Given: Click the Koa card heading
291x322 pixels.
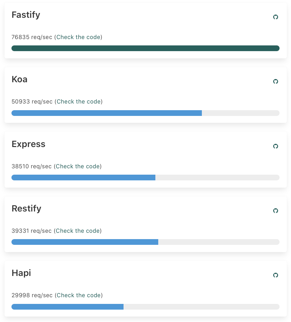Looking at the screenshot, I should [19, 79].
